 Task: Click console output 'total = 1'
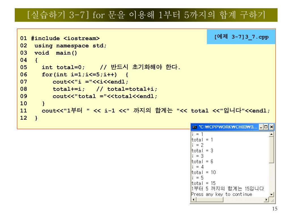pos(202,140)
